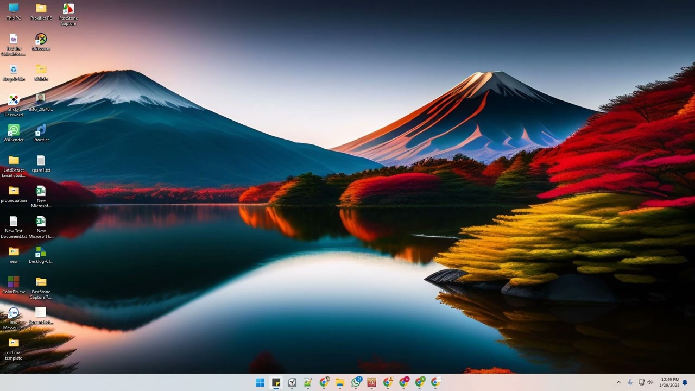
Task: Select the 'New Microsof...' Excel file
Action: pos(41,197)
